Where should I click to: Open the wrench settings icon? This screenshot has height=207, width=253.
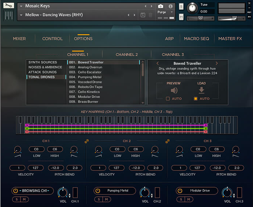tap(8, 5)
